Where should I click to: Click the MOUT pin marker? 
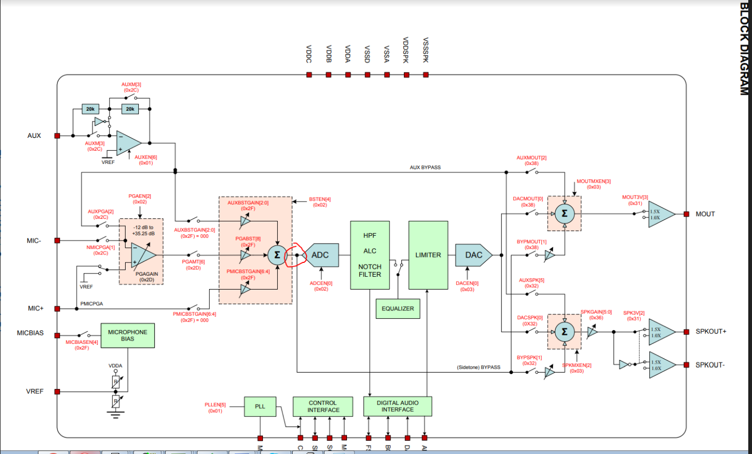pyautogui.click(x=687, y=214)
